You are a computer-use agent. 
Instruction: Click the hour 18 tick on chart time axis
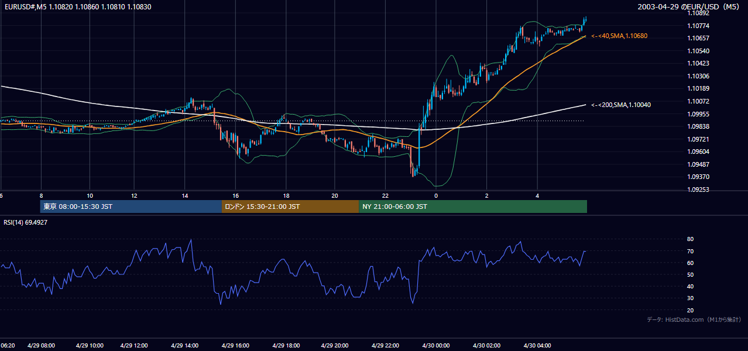286,195
